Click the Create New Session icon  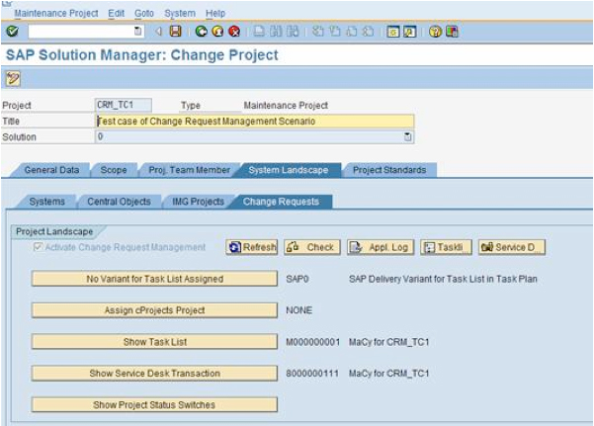click(392, 31)
